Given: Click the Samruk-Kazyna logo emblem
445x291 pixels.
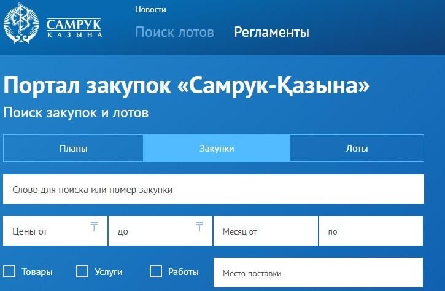Looking at the screenshot, I should (21, 23).
